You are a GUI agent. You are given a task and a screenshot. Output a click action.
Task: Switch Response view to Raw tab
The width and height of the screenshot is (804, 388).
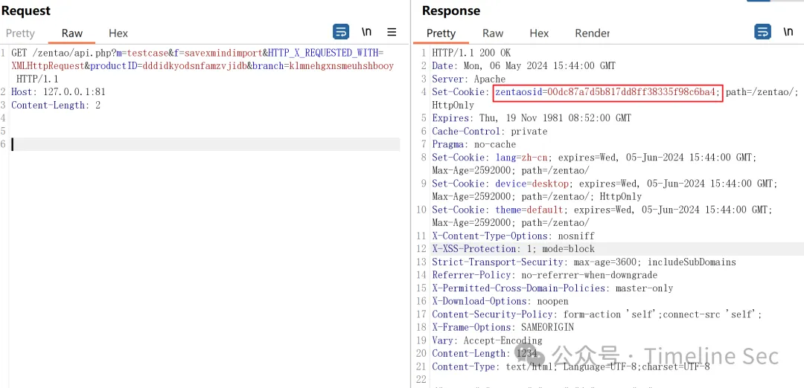click(x=493, y=33)
